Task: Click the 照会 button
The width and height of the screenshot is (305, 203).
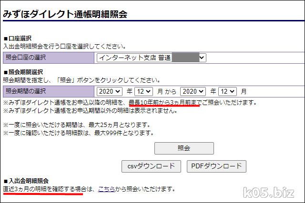Action: 184,148
